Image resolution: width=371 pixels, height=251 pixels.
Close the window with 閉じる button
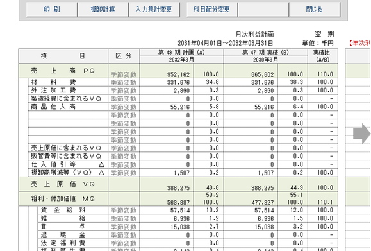315,10
